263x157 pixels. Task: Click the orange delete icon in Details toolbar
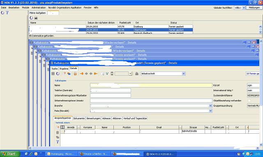(75, 74)
